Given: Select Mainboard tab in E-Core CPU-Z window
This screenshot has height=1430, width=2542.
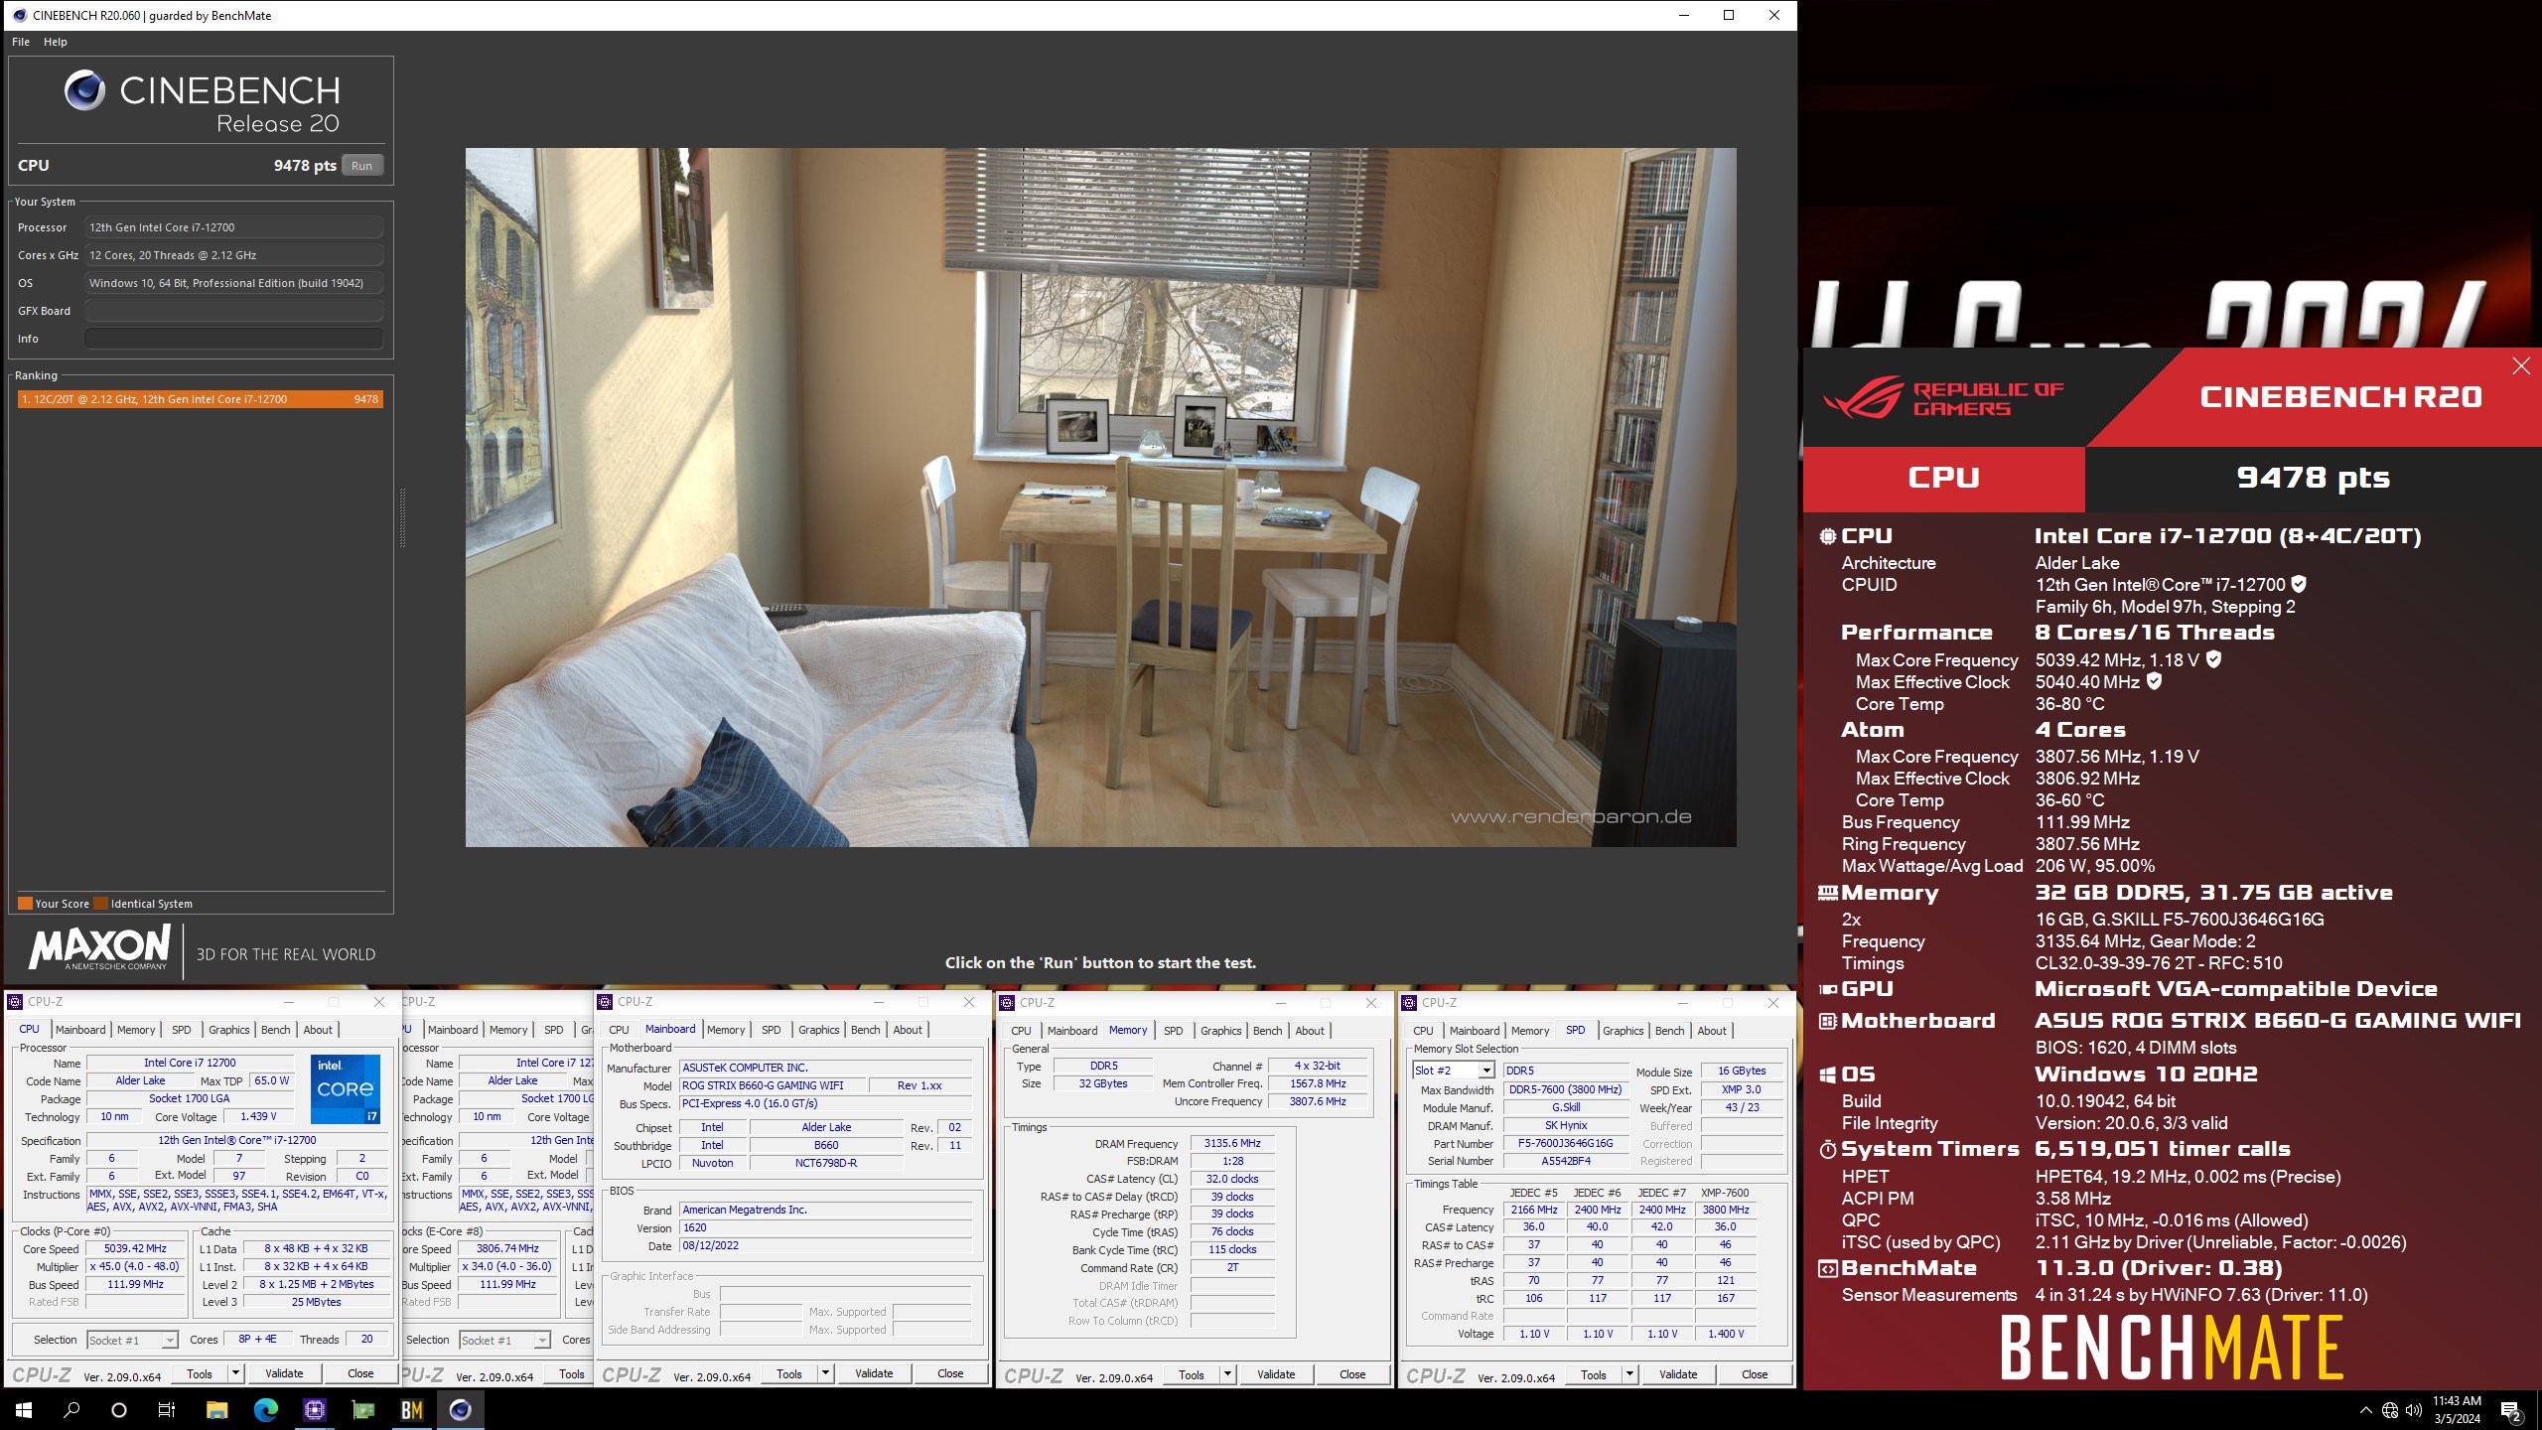Looking at the screenshot, I should pos(453,1030).
